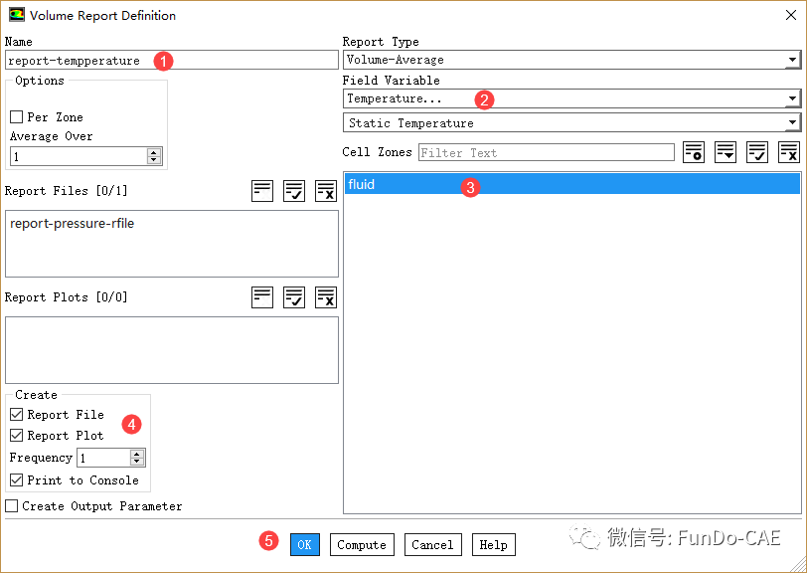Click the deselect-all icon for Cell Zones
Image resolution: width=807 pixels, height=573 pixels.
click(x=789, y=152)
